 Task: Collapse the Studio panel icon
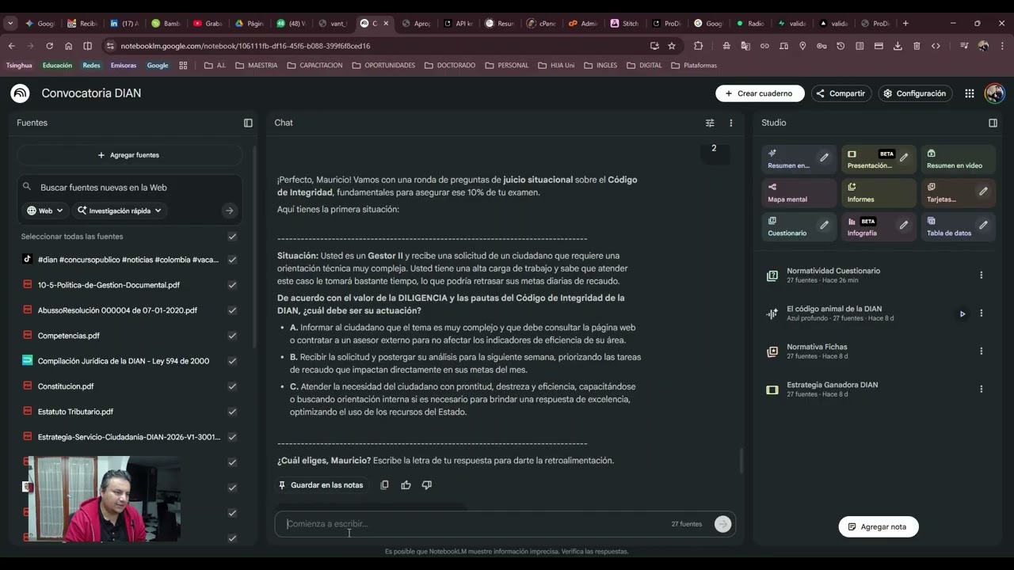[x=993, y=123]
